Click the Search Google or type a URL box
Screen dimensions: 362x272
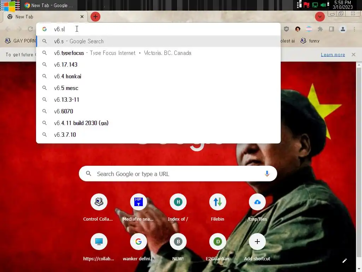click(178, 174)
